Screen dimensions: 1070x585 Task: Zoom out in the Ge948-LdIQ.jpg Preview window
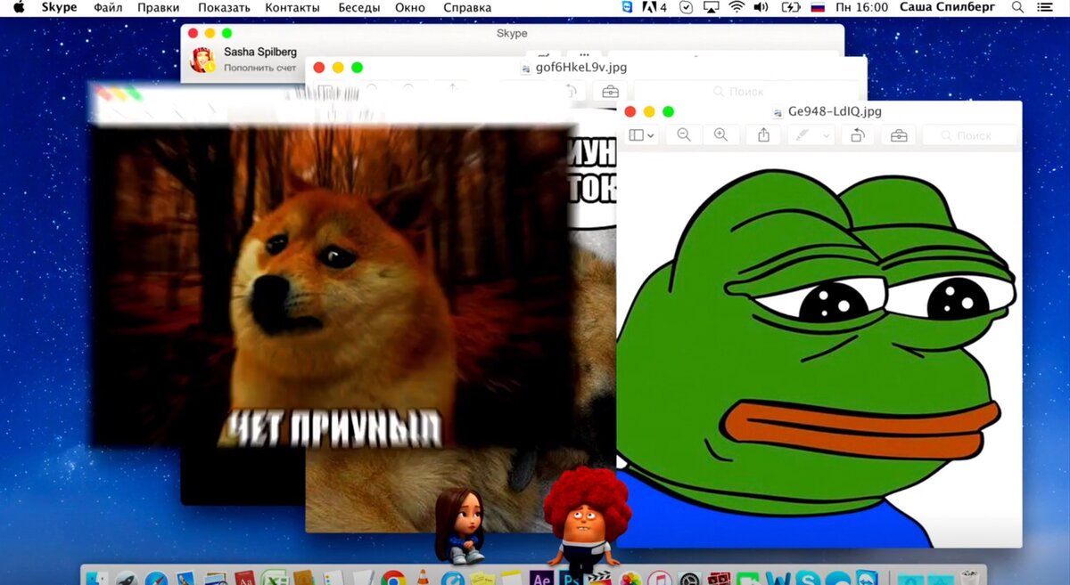point(684,135)
